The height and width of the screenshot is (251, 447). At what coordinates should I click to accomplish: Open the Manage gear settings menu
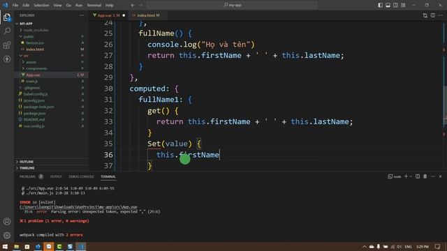click(7, 235)
